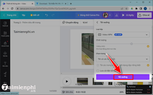
Task: Click the Pro crown beside separate files option
Action: [148, 65]
